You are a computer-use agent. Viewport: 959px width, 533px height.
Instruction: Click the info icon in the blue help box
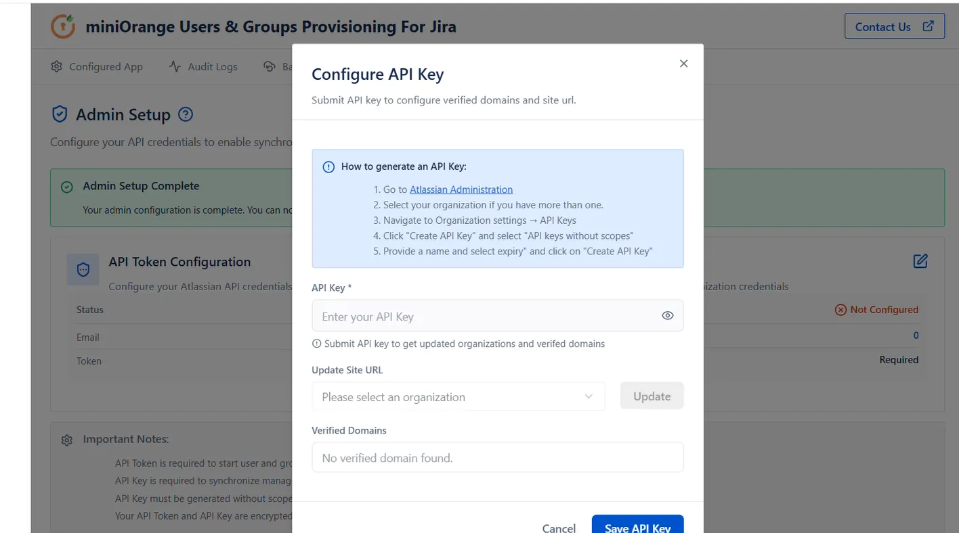click(328, 167)
